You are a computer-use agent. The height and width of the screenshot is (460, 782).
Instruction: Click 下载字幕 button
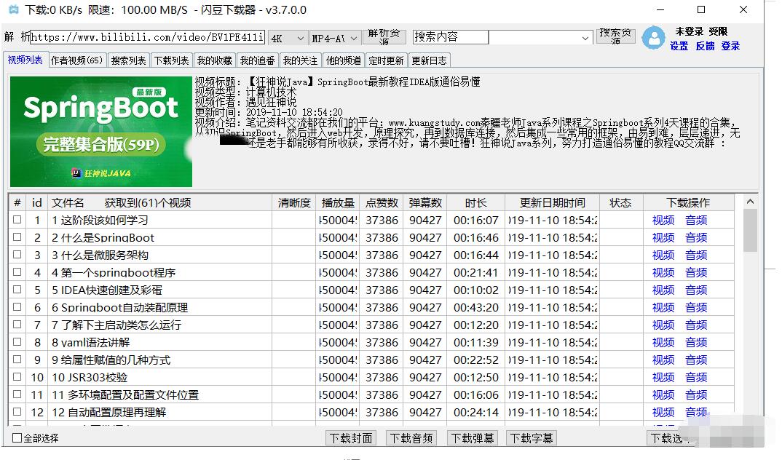[x=531, y=437]
